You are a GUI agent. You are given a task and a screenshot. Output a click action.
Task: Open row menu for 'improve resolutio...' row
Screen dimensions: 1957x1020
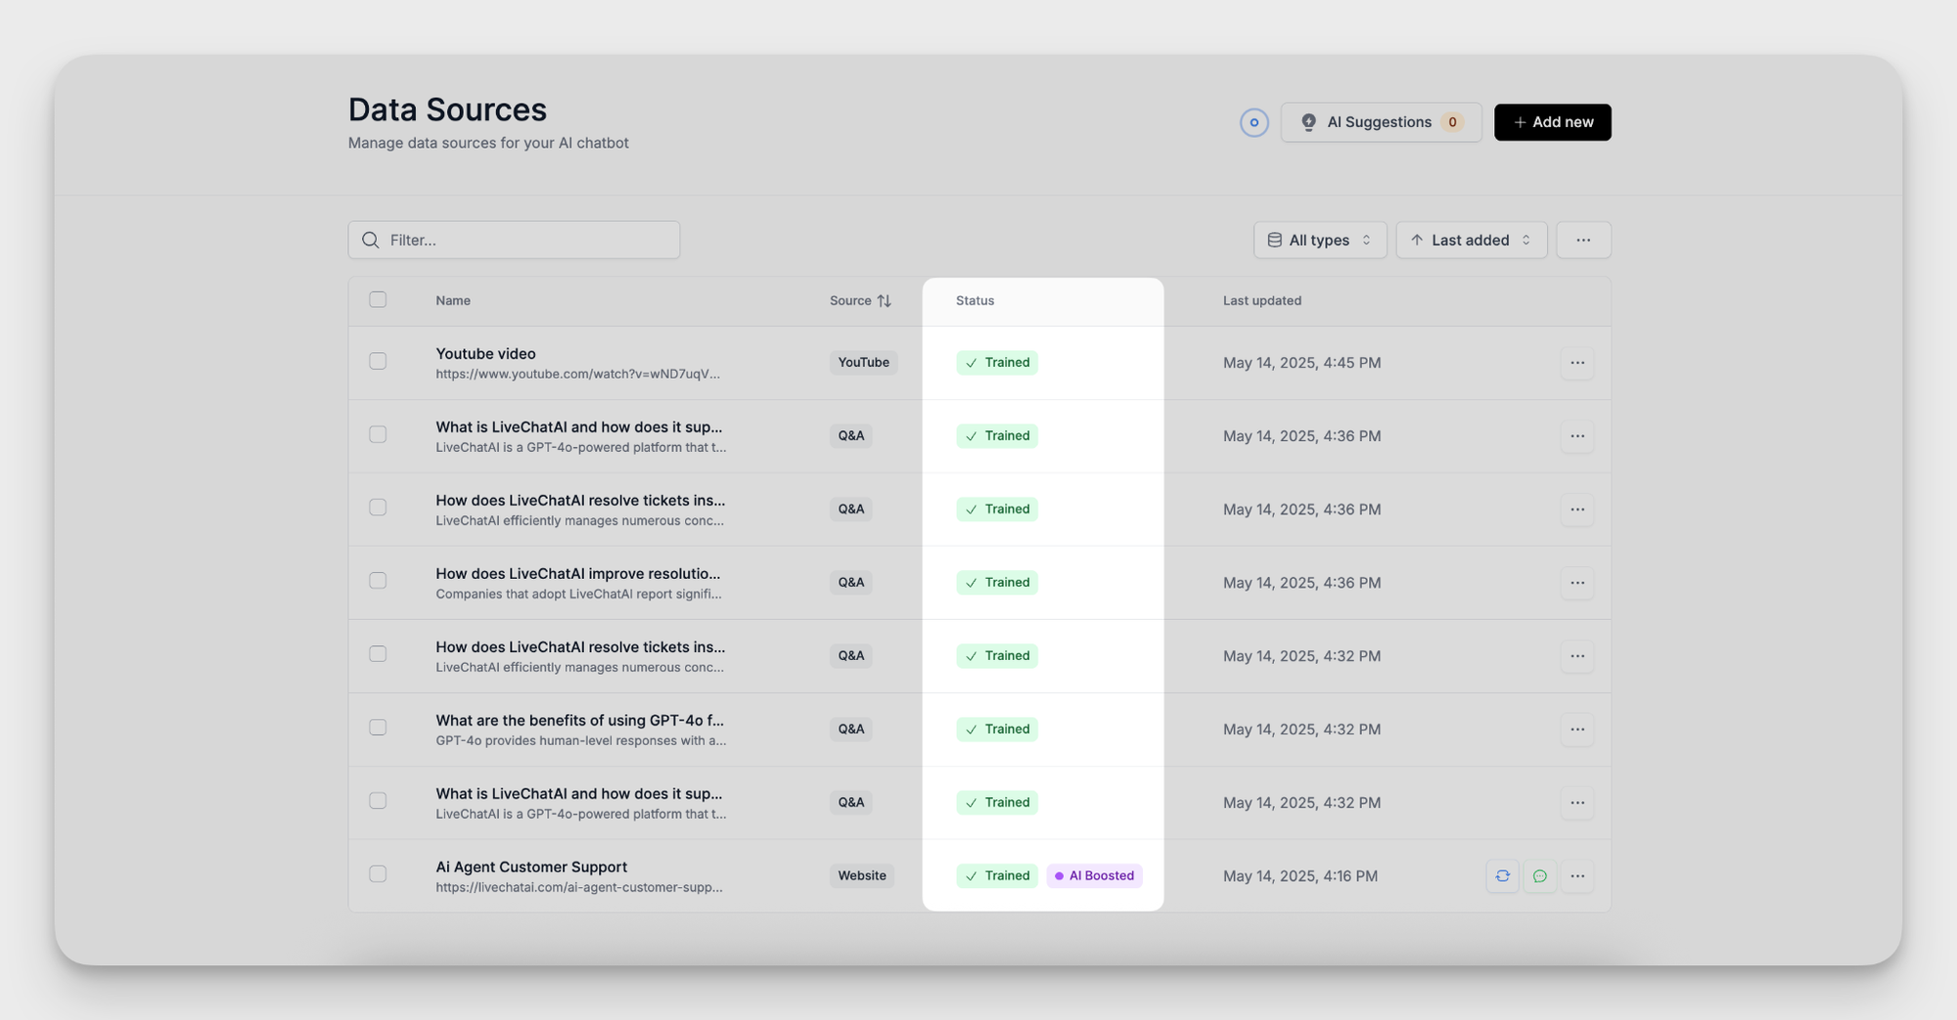(x=1577, y=583)
